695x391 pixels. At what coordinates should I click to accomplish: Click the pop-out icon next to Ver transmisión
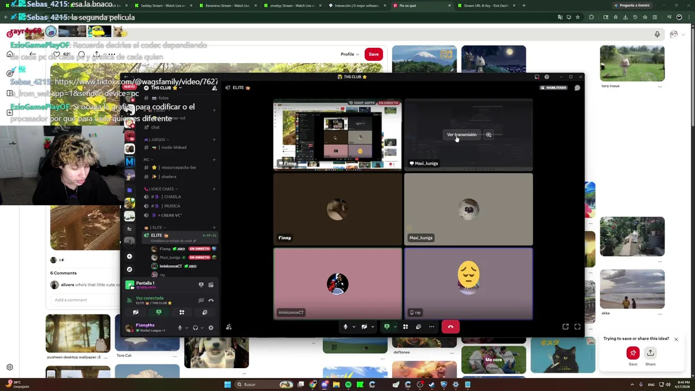489,135
